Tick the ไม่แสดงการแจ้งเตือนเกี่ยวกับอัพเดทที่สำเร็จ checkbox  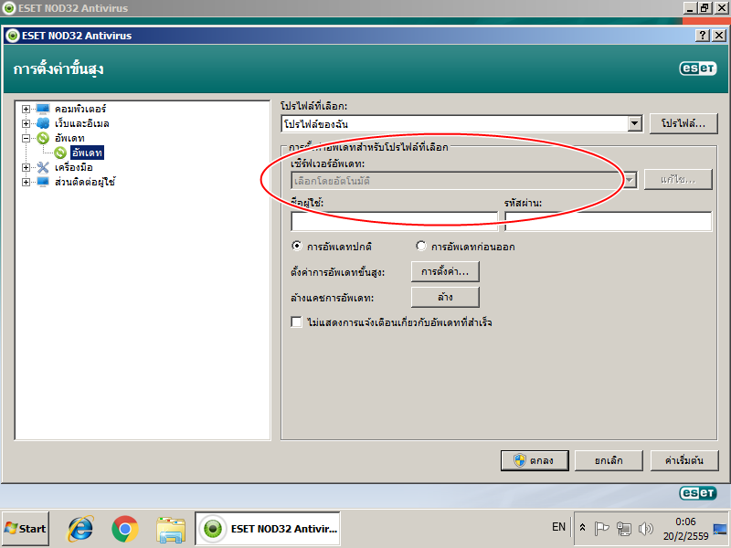(296, 322)
